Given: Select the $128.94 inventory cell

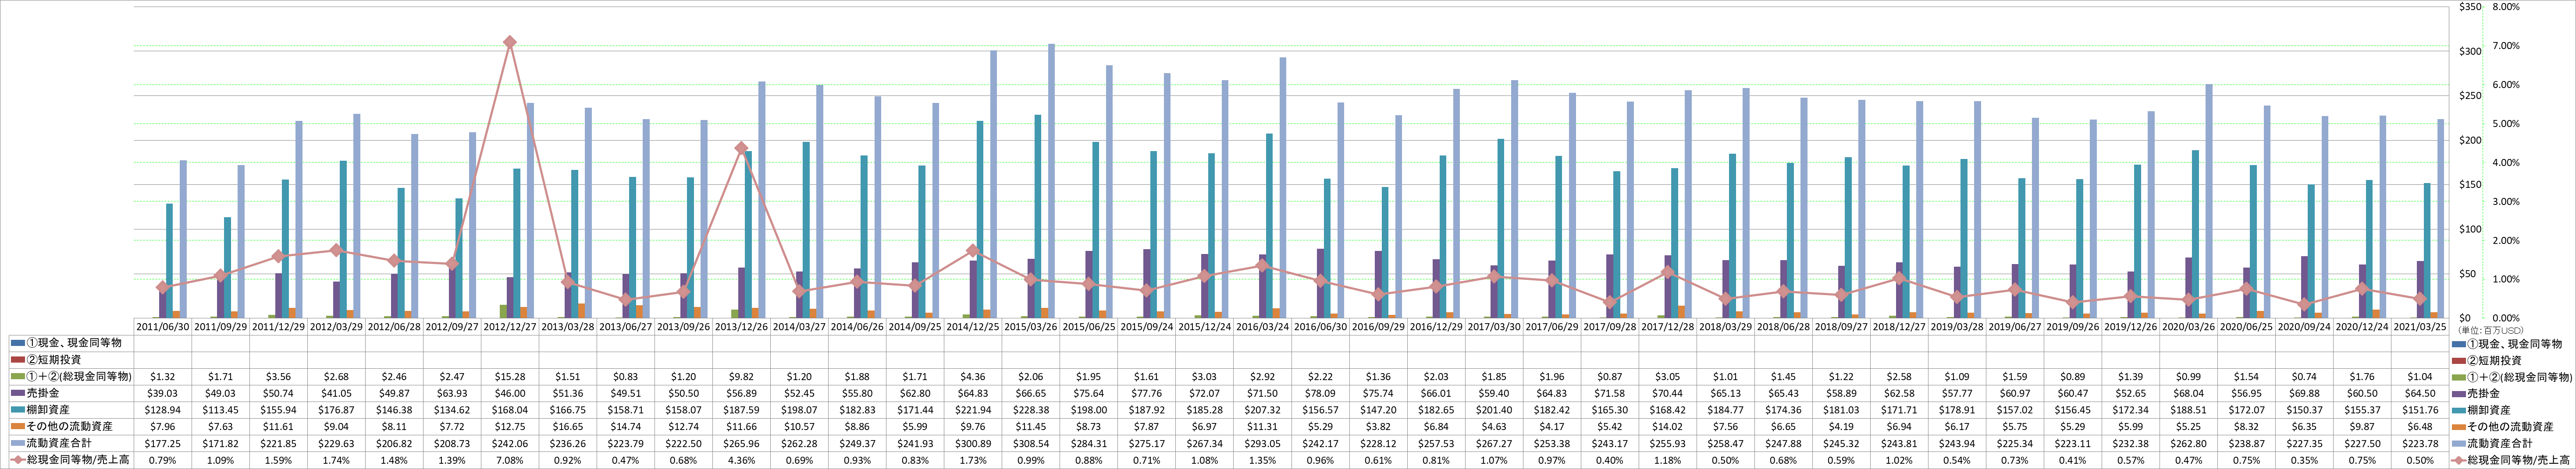Looking at the screenshot, I should click(x=163, y=410).
